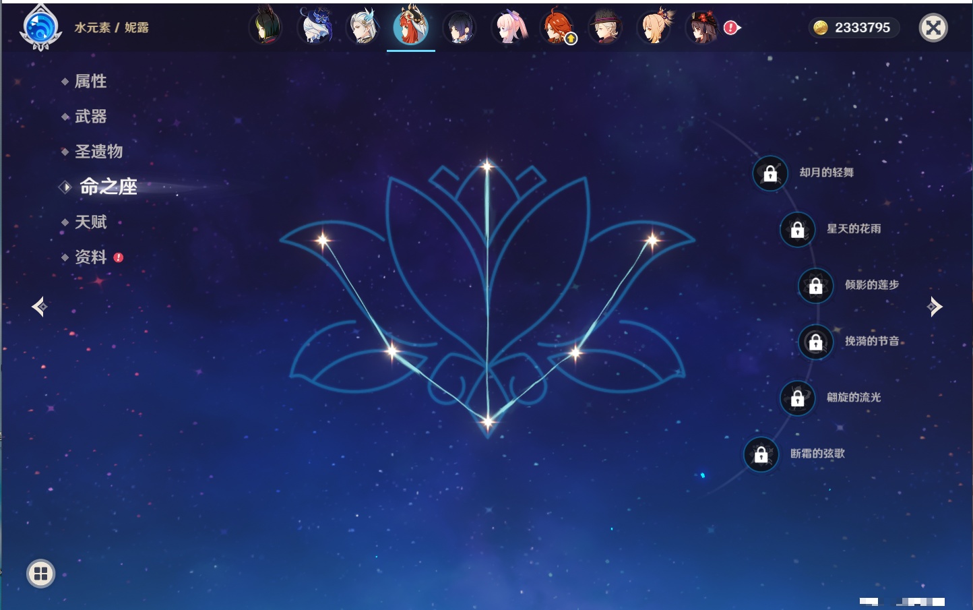This screenshot has width=973, height=610.
Task: Select the white-haired character portrait
Action: pos(363,27)
